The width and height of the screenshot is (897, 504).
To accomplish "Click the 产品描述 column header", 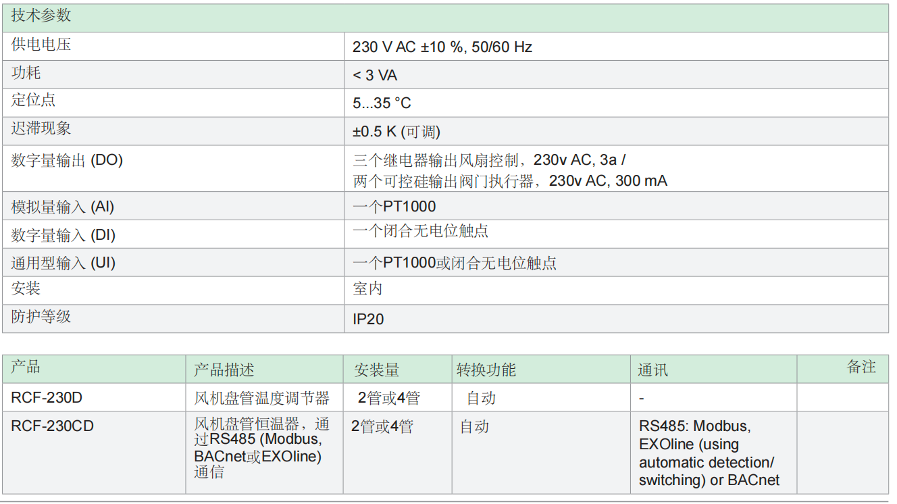I will click(224, 370).
